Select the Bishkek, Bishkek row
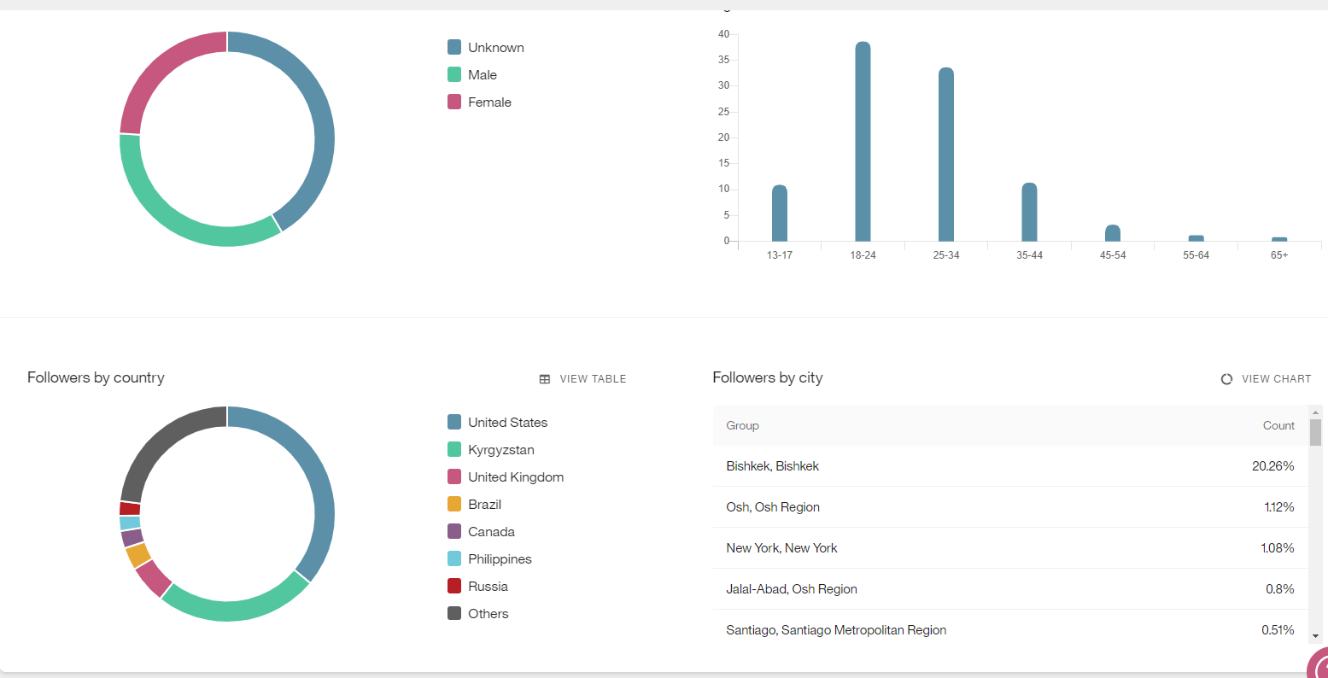 (1010, 466)
